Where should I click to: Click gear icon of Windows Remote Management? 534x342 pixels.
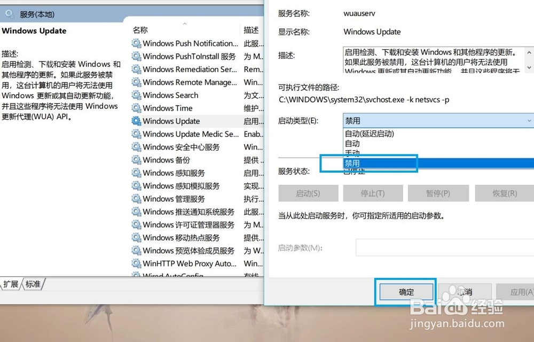pos(137,82)
